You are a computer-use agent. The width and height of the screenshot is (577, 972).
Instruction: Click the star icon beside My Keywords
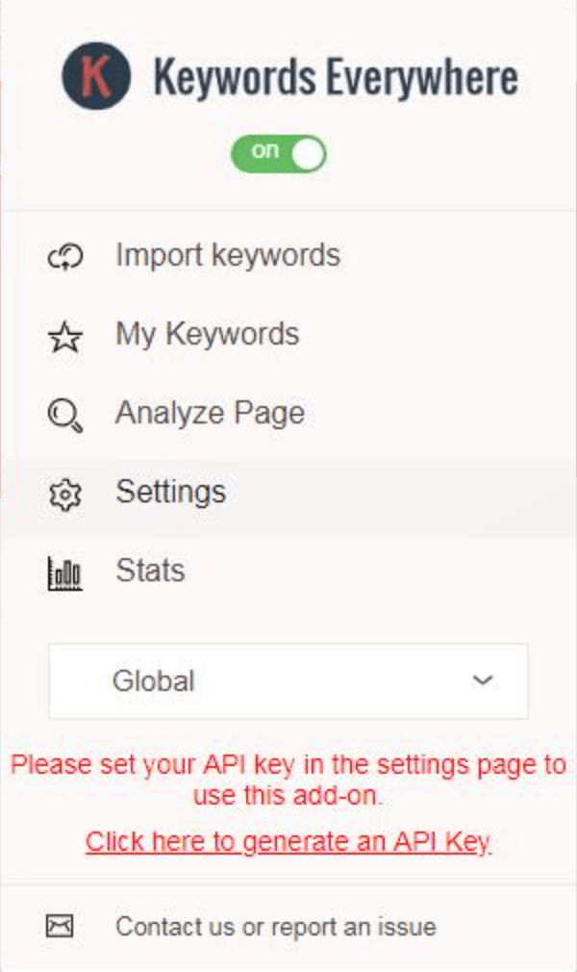(x=65, y=337)
